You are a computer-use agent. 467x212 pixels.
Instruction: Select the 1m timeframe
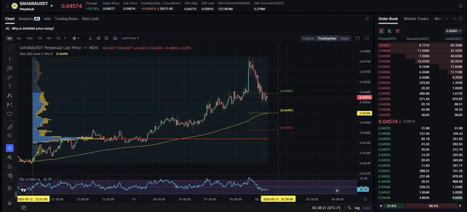coord(9,38)
